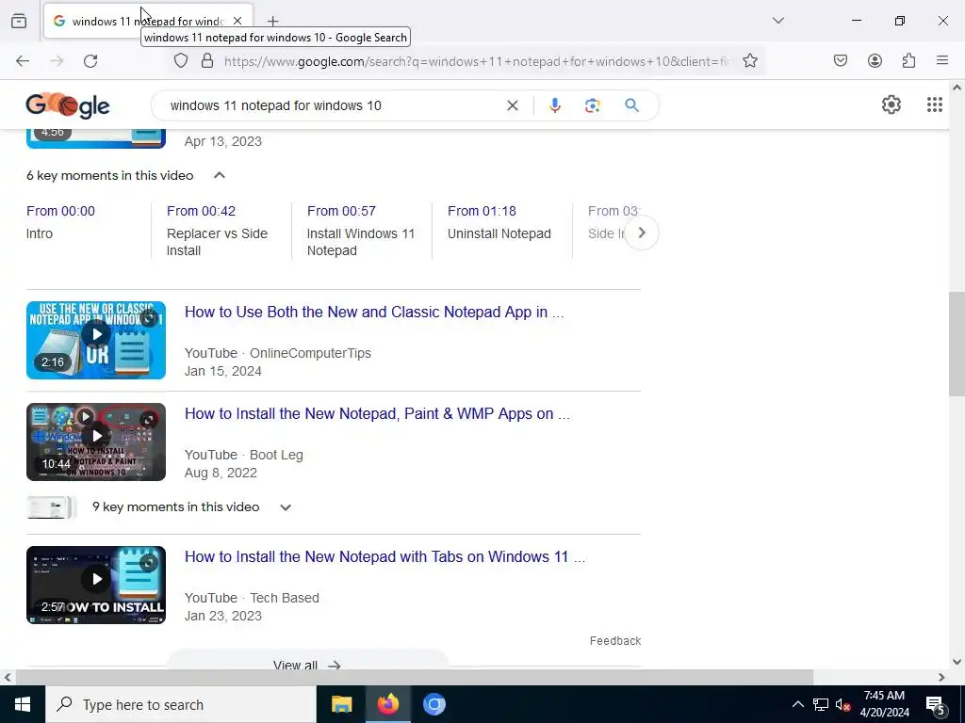965x723 pixels.
Task: Click the horizontal scrollbar thumb
Action: tap(415, 678)
